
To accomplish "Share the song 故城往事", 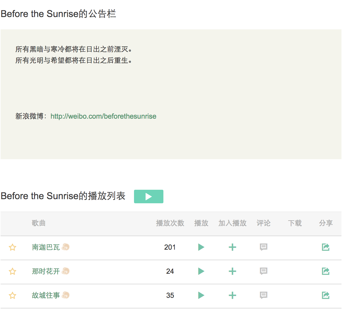I will 326,295.
